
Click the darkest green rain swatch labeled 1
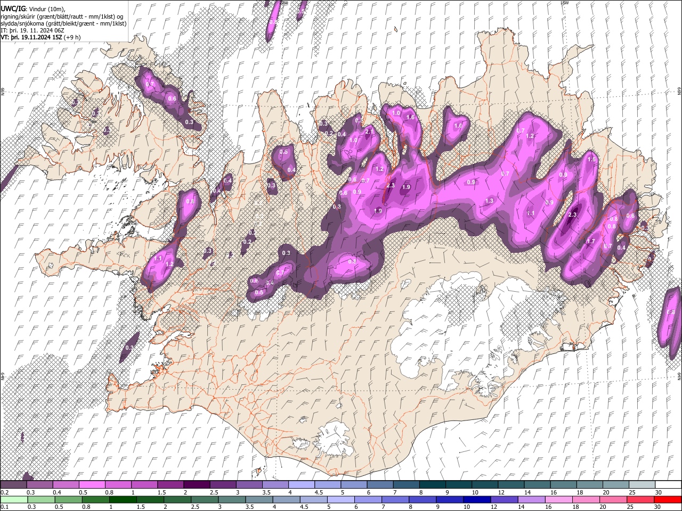tap(123, 499)
